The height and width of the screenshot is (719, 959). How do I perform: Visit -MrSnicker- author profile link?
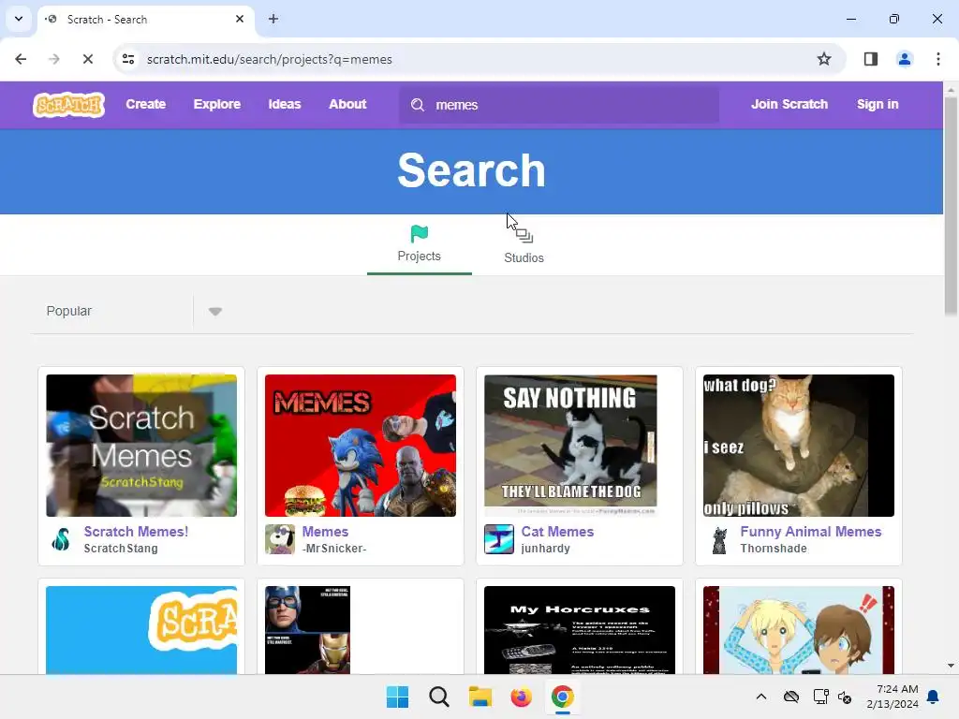coord(334,549)
